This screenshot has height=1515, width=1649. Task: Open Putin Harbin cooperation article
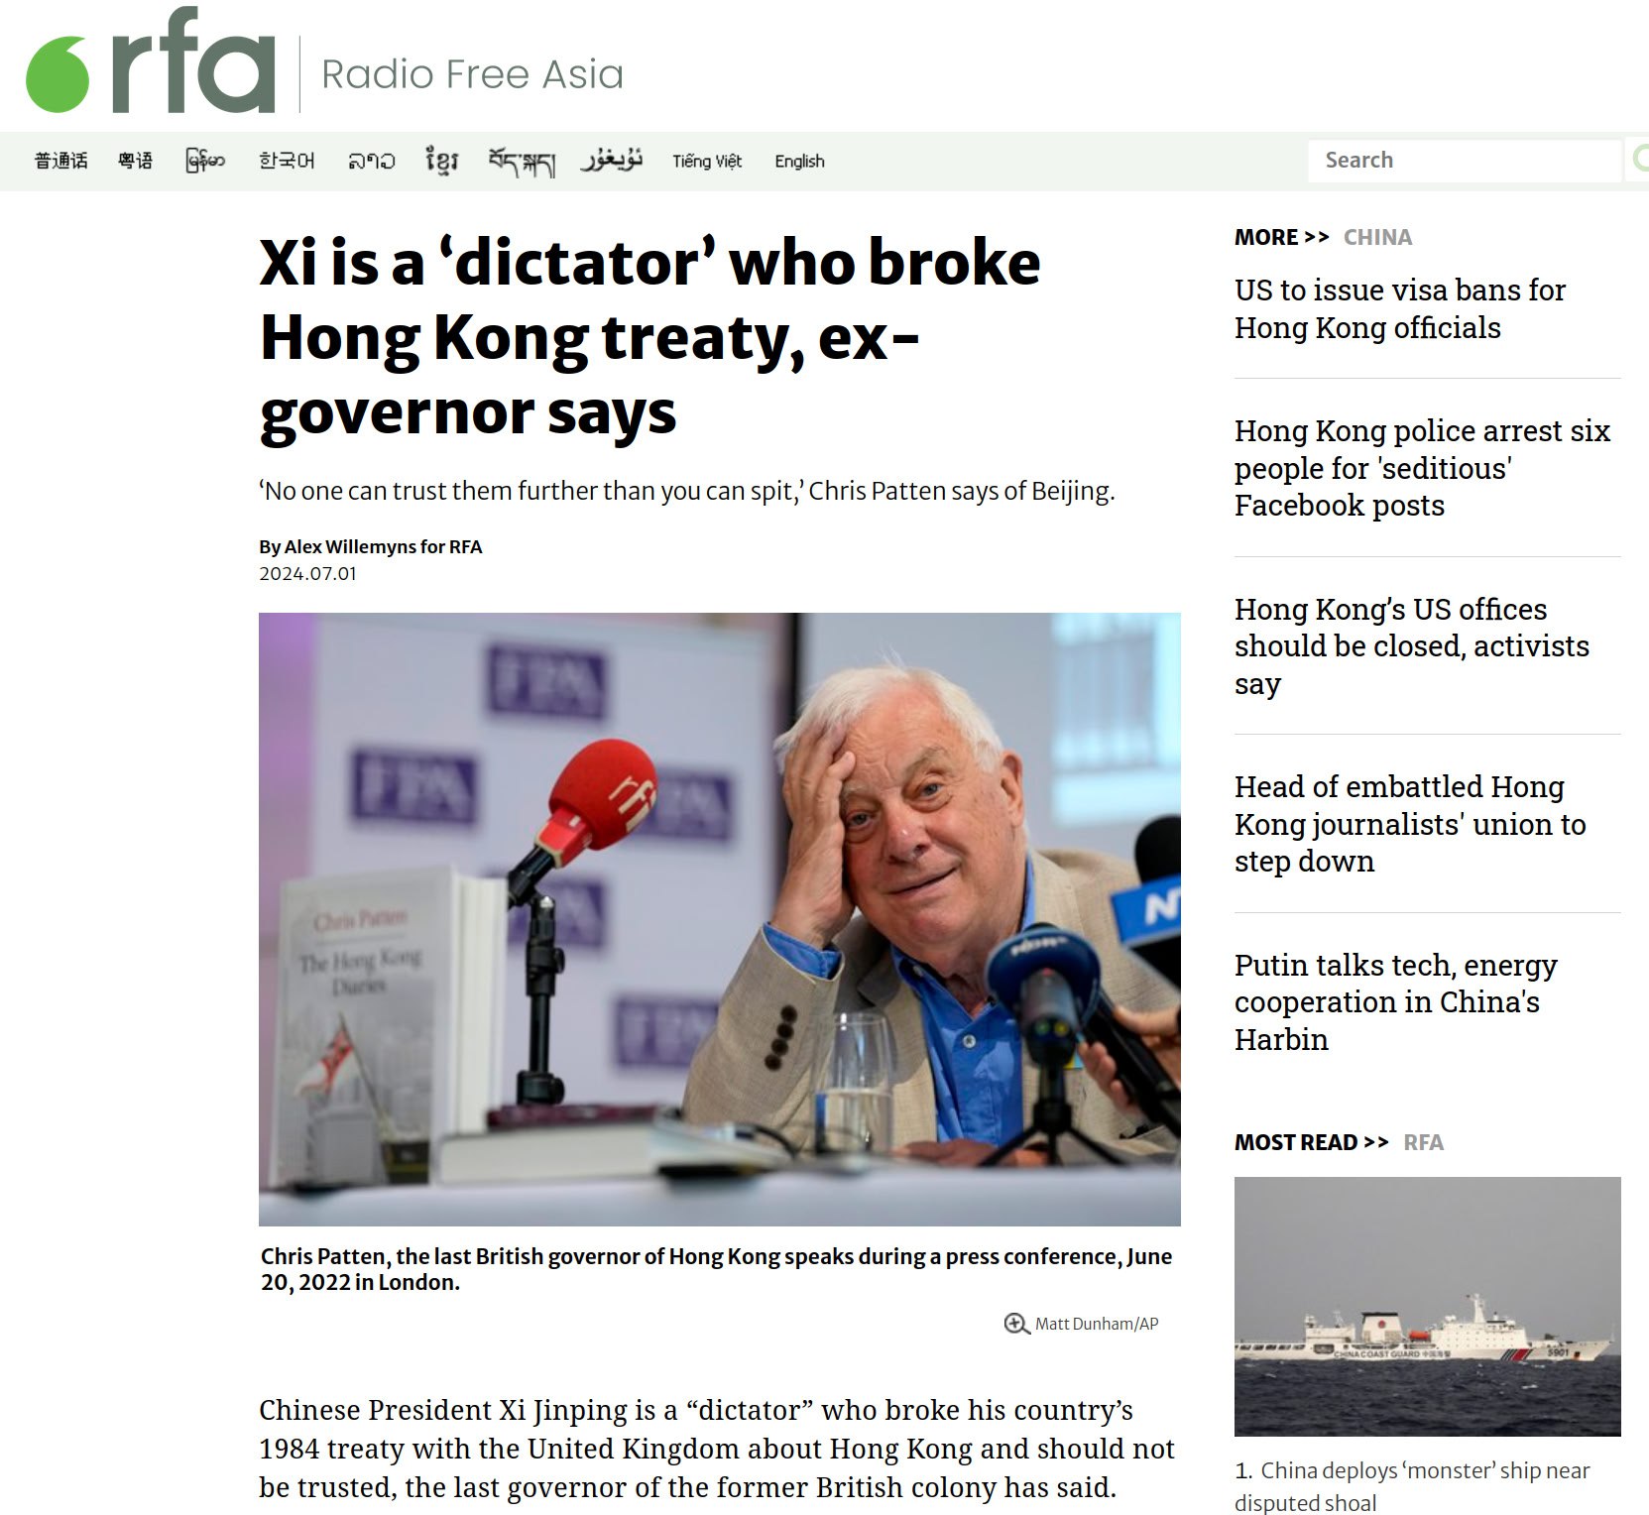point(1395,1001)
